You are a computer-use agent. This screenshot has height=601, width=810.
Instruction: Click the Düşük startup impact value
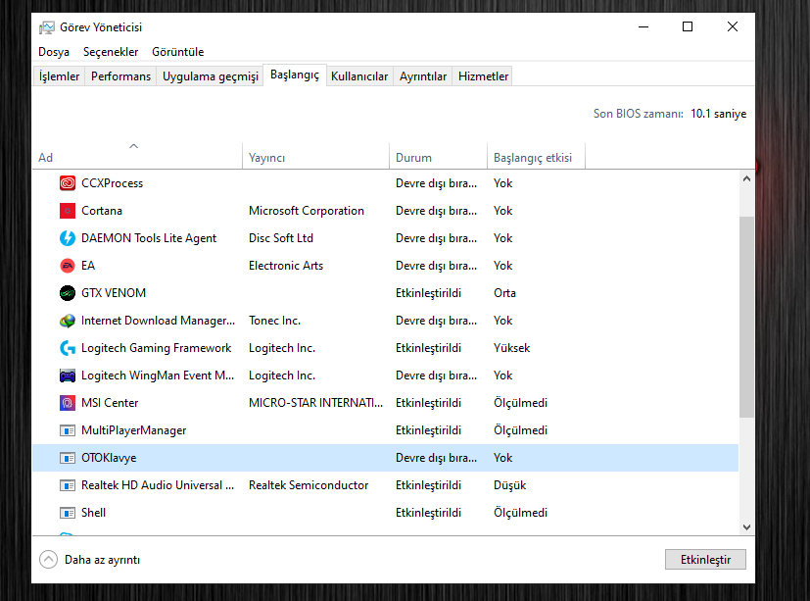510,485
